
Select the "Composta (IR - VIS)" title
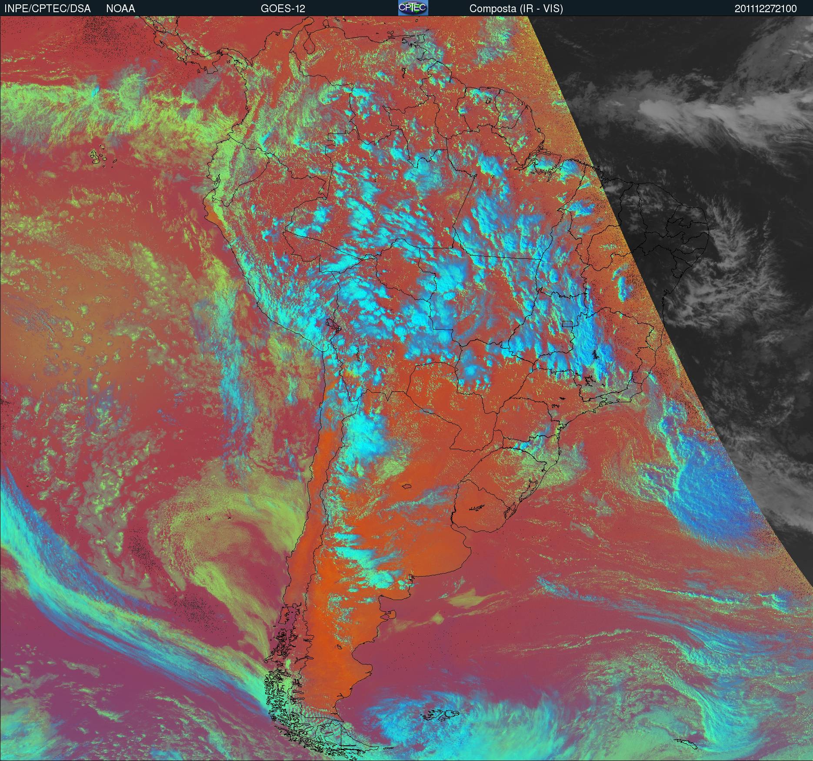tap(516, 9)
